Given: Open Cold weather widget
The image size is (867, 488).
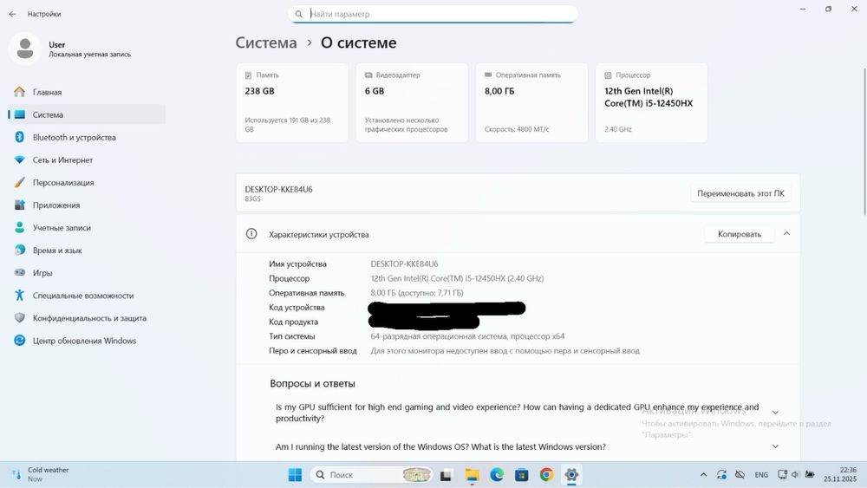Looking at the screenshot, I should click(42, 474).
